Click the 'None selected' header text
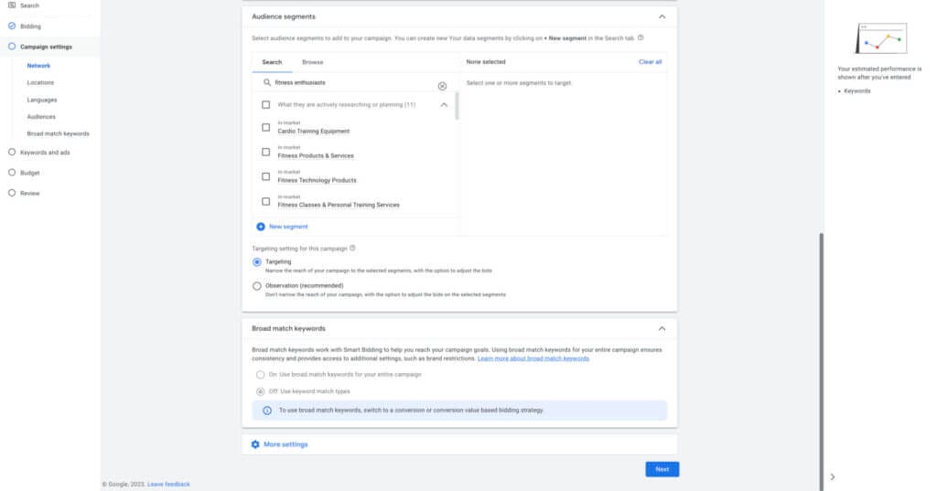Screen dimensions: 937x491 tap(486, 62)
